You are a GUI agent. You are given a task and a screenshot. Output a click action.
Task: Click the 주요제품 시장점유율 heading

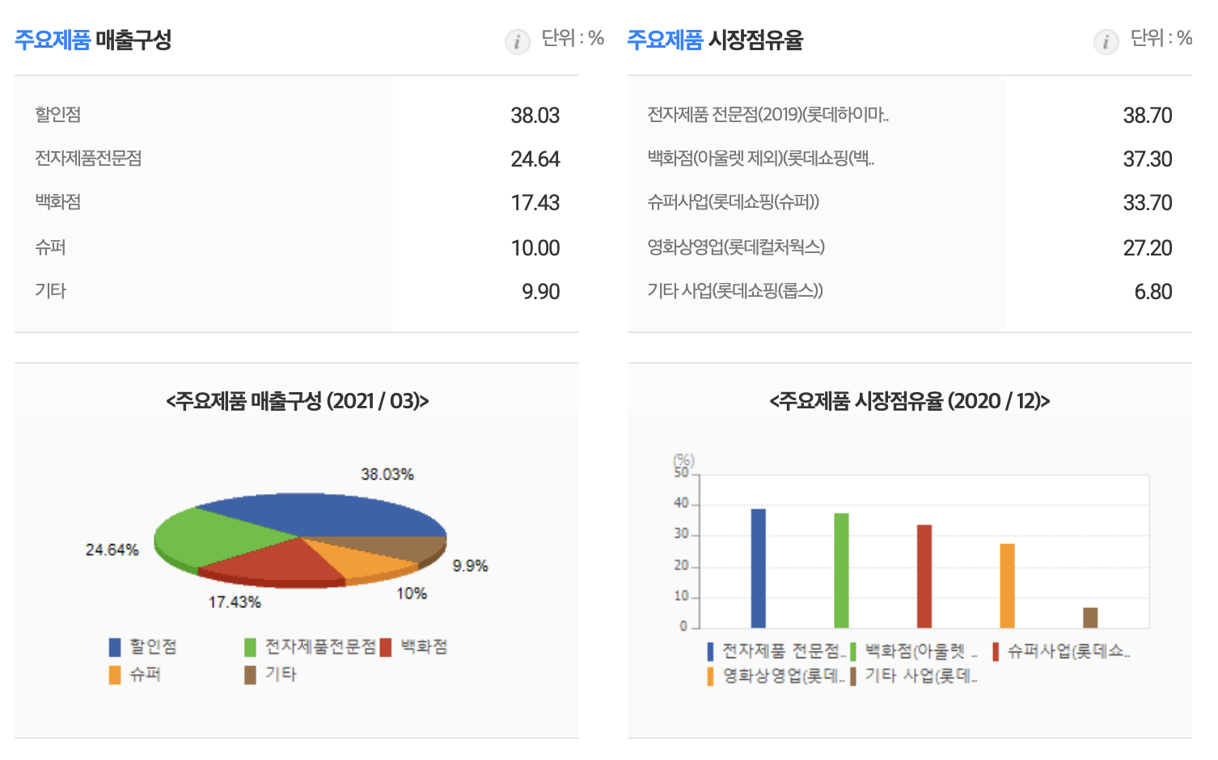click(x=715, y=40)
